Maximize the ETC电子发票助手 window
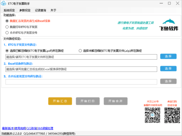 coord(169,3)
